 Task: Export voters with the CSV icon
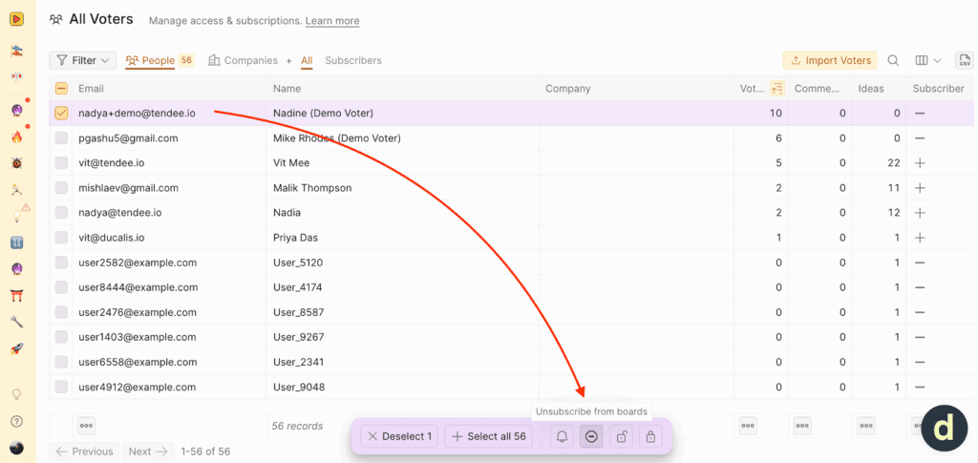click(964, 60)
